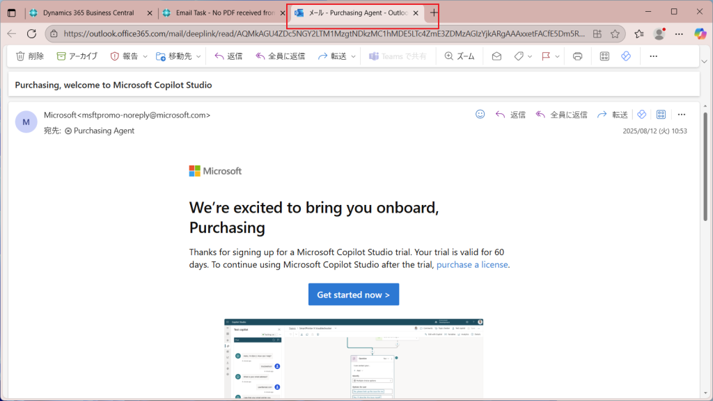Switch to the Dynamics 365 Business Central tab
The width and height of the screenshot is (713, 401).
88,13
